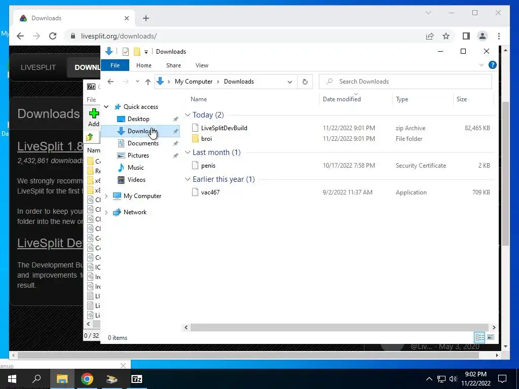Select the LiveSplitDevBuild zip file
This screenshot has width=519, height=389.
[x=224, y=128]
